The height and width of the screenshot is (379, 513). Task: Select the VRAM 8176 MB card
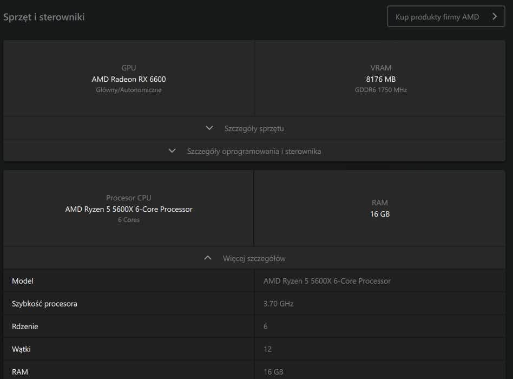pyautogui.click(x=380, y=79)
